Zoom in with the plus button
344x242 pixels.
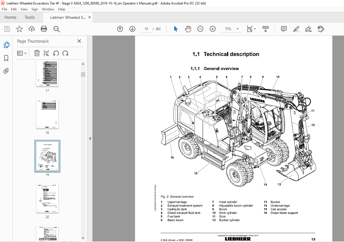pos(213,29)
